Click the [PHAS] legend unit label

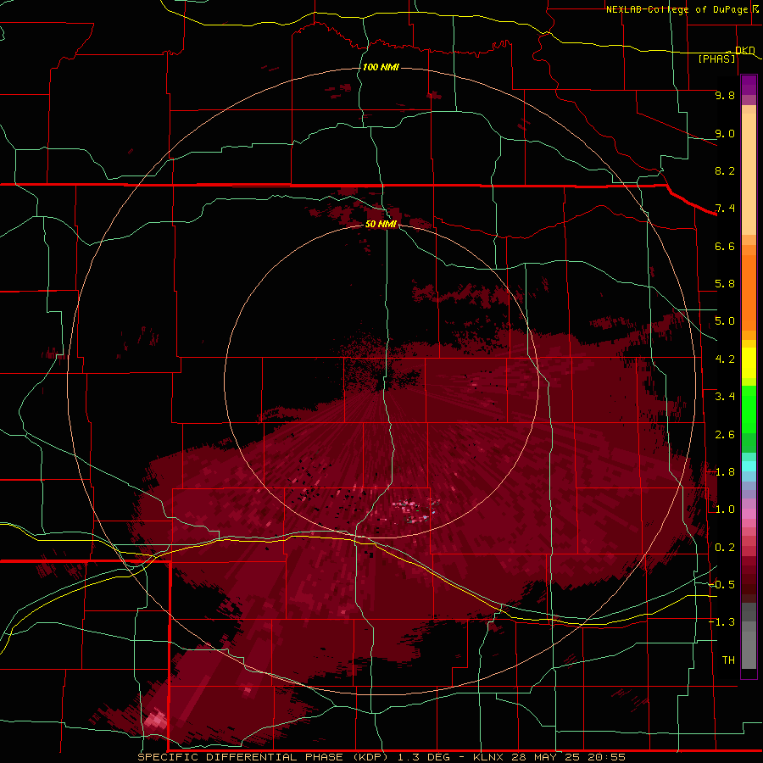716,58
